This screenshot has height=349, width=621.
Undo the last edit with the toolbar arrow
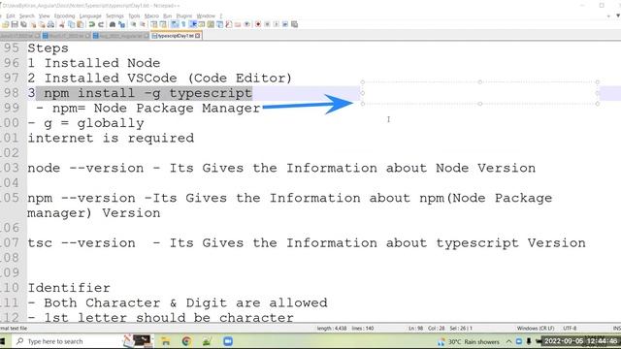(x=91, y=24)
